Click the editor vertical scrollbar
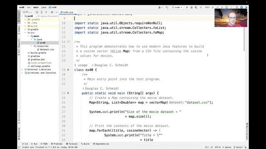 tap(244, 39)
